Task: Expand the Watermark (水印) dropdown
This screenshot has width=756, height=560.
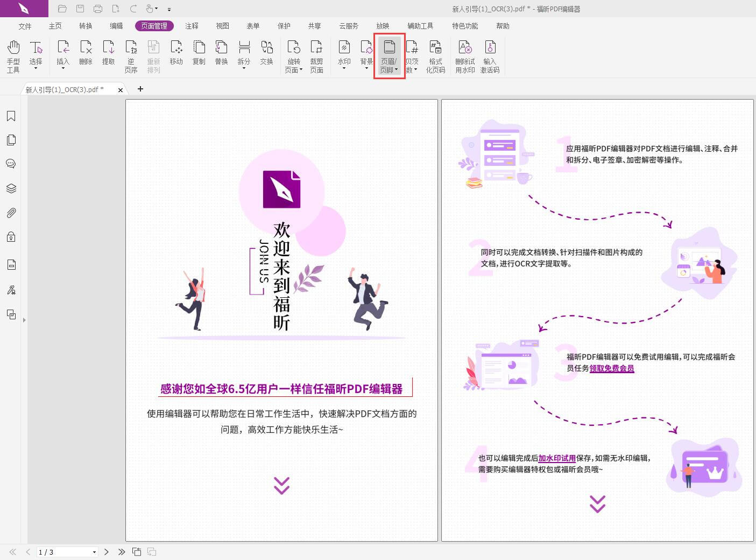Action: [344, 68]
